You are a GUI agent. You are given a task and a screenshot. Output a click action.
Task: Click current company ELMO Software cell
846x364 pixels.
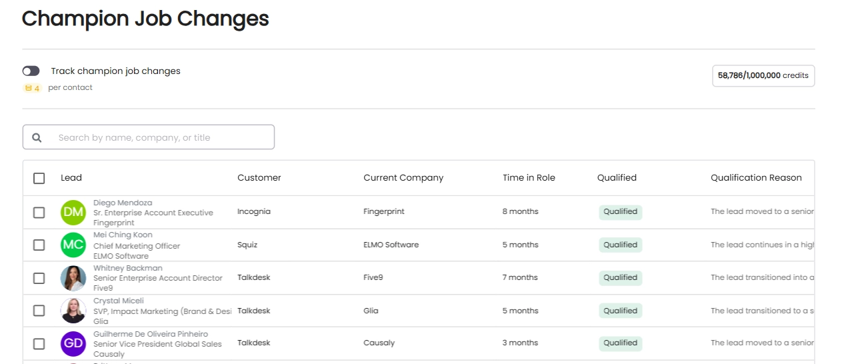click(x=391, y=245)
